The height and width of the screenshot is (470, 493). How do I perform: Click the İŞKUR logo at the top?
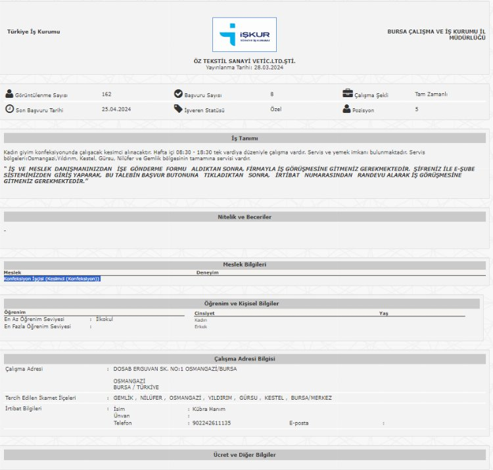pyautogui.click(x=244, y=35)
